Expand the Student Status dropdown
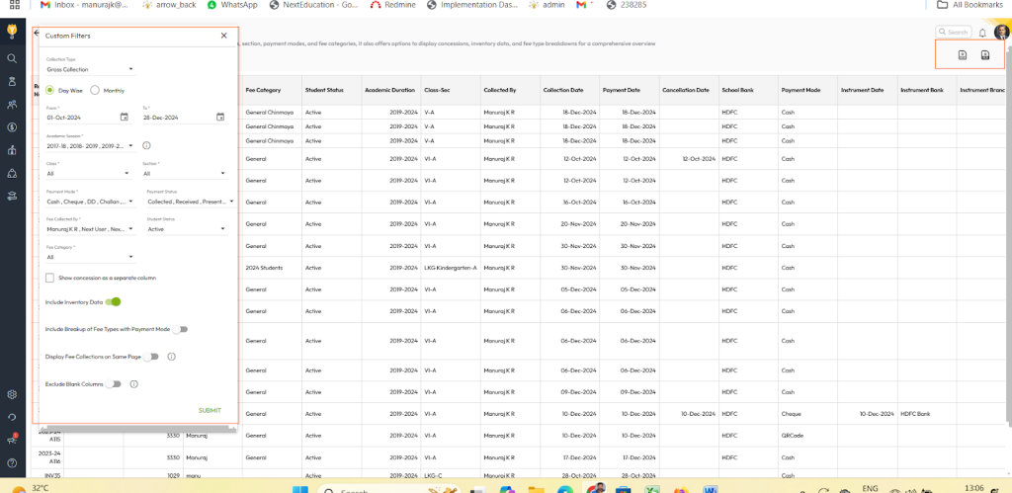1012x493 pixels. click(188, 229)
